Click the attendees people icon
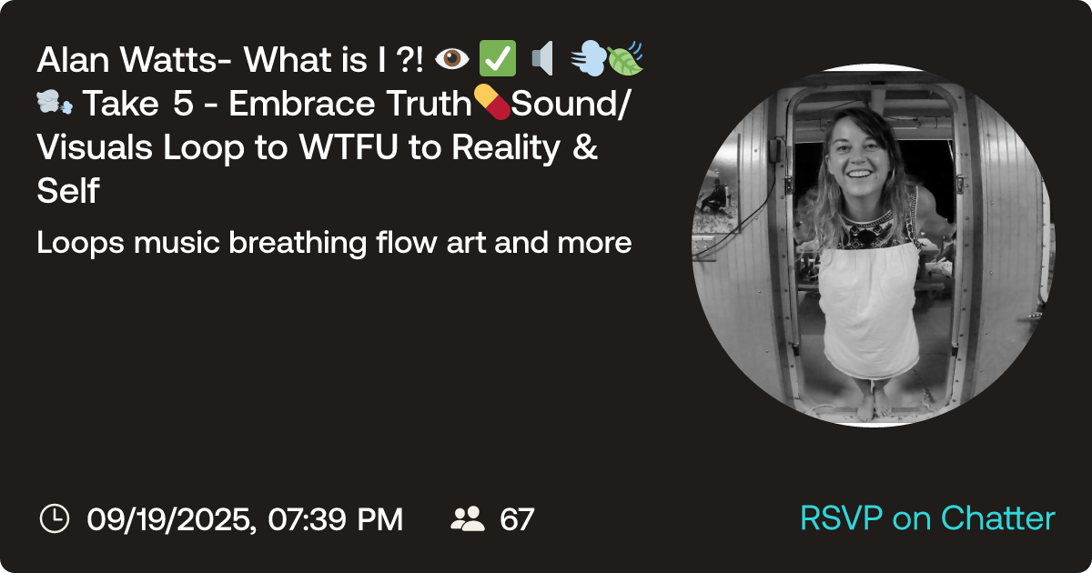The image size is (1092, 573). pyautogui.click(x=468, y=518)
